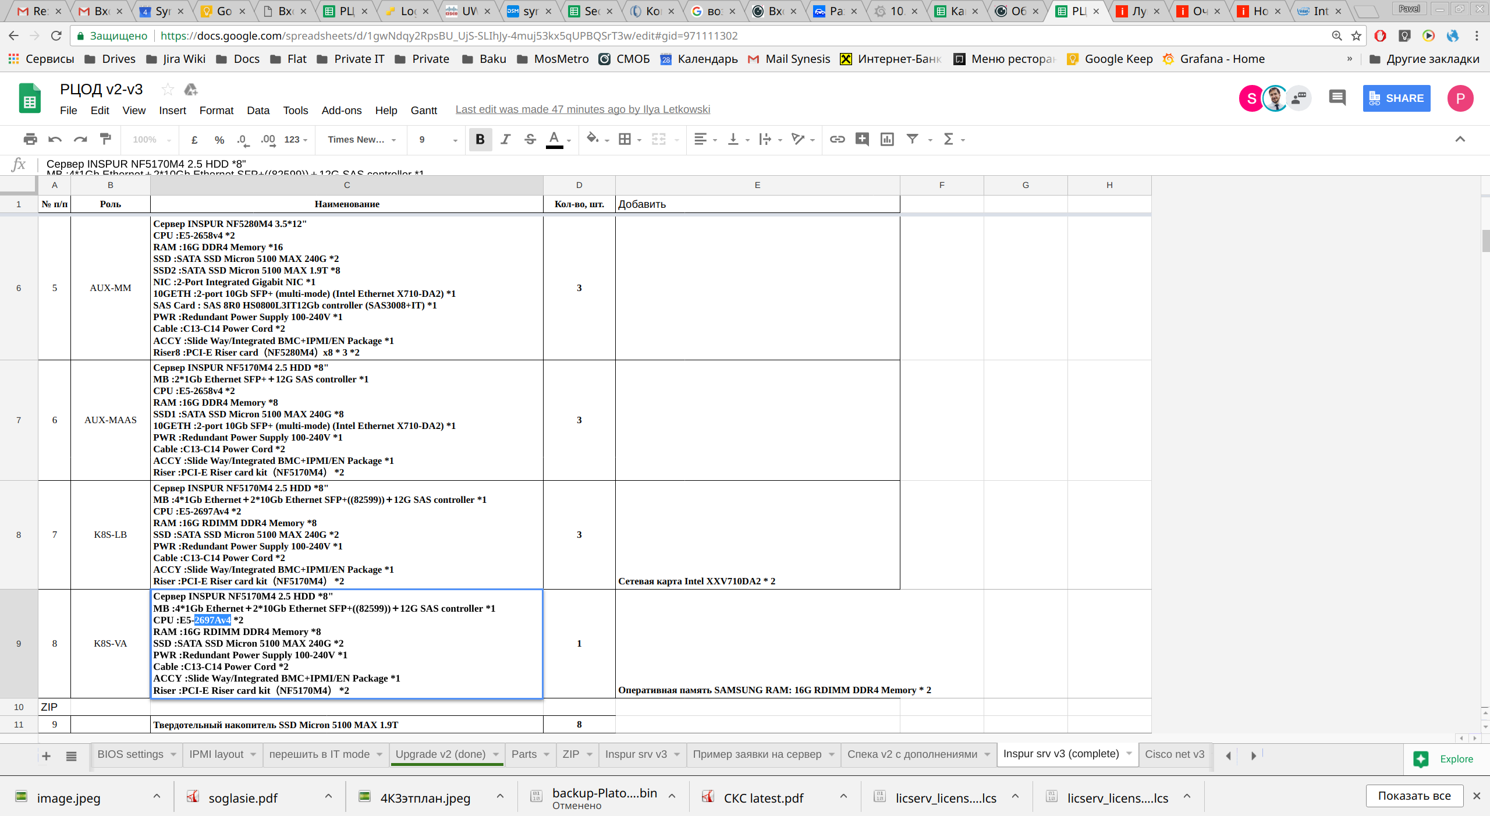Toggle the filter
The image size is (1490, 816).
913,139
